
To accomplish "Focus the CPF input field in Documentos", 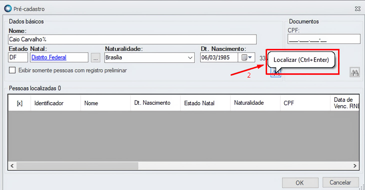I will click(x=324, y=39).
